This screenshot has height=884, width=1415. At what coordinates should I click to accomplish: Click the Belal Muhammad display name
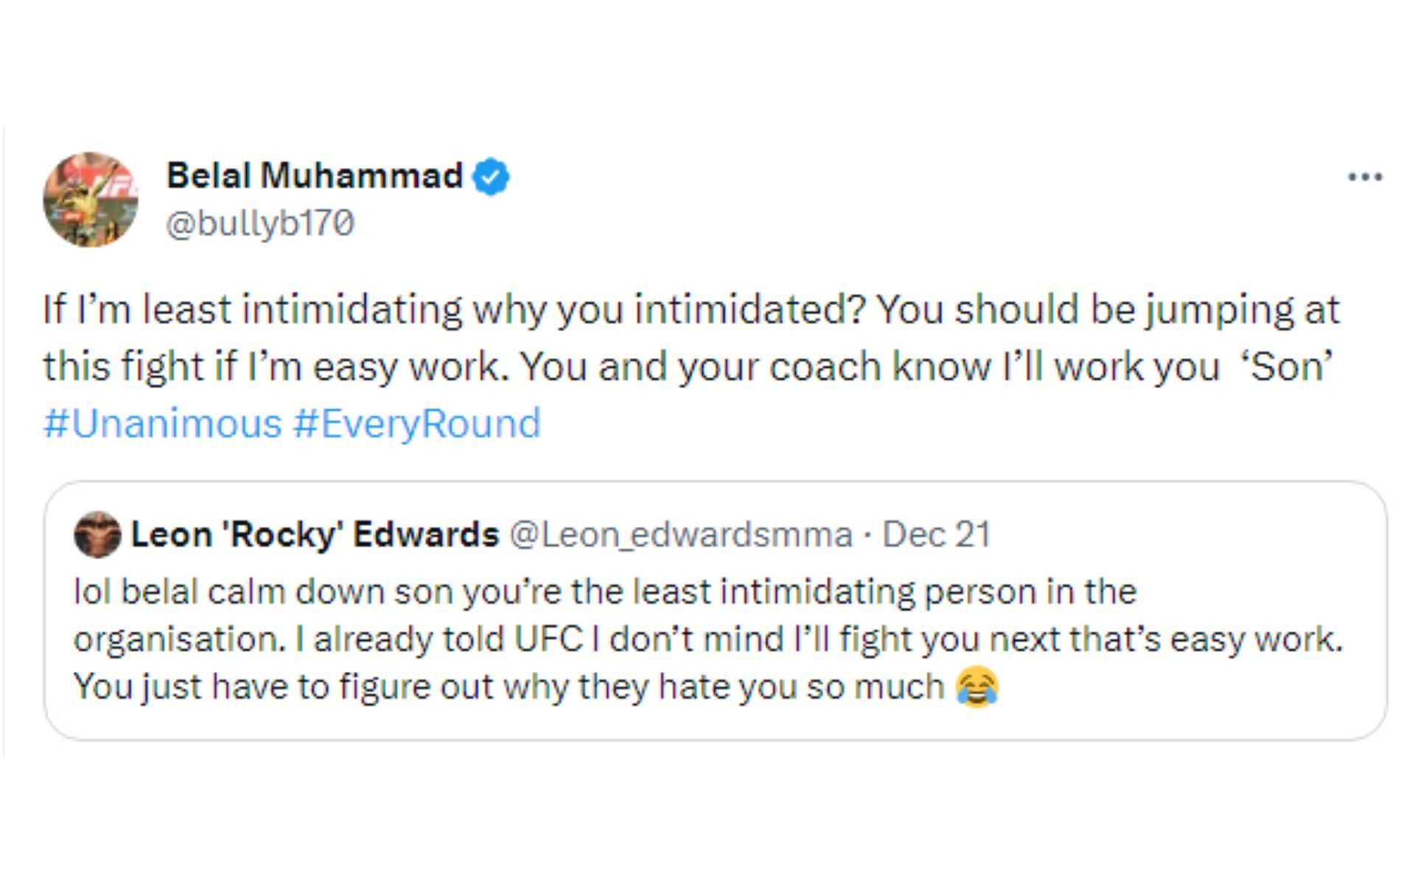[x=315, y=176]
